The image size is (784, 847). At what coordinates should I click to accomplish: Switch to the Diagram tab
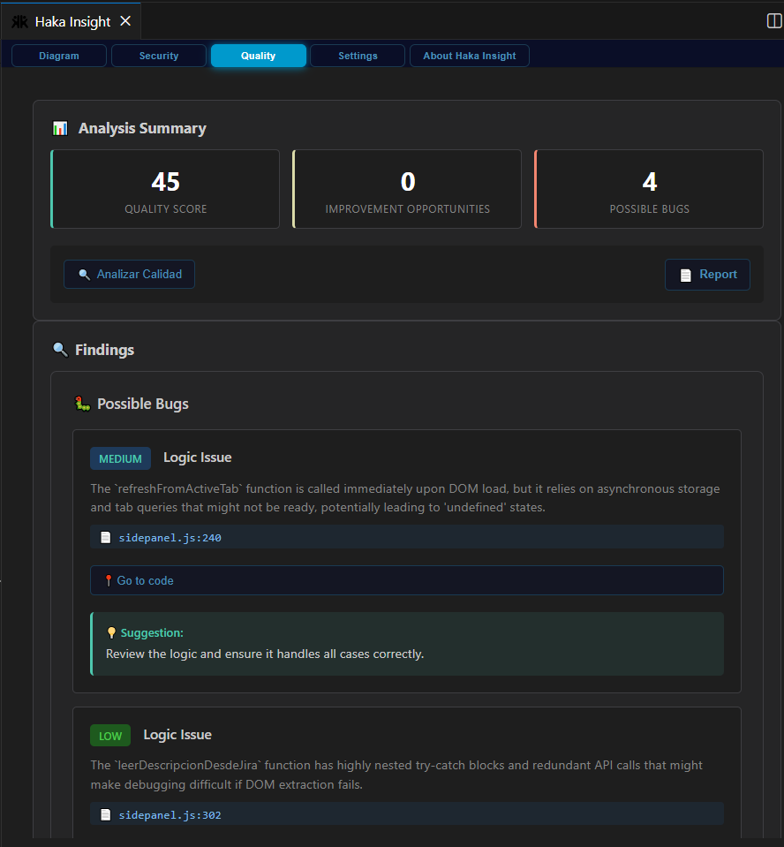coord(59,56)
